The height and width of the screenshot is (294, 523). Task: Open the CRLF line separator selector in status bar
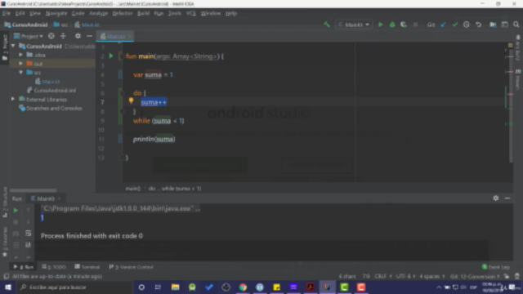tap(383, 276)
